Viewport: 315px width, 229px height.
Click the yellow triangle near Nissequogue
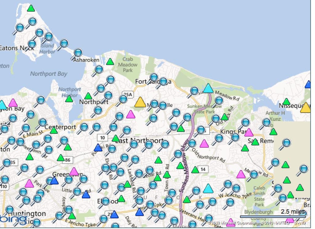click(305, 108)
